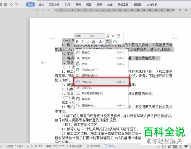Click the print preview icon in quick access bar
This screenshot has height=149, width=191.
point(6,5)
